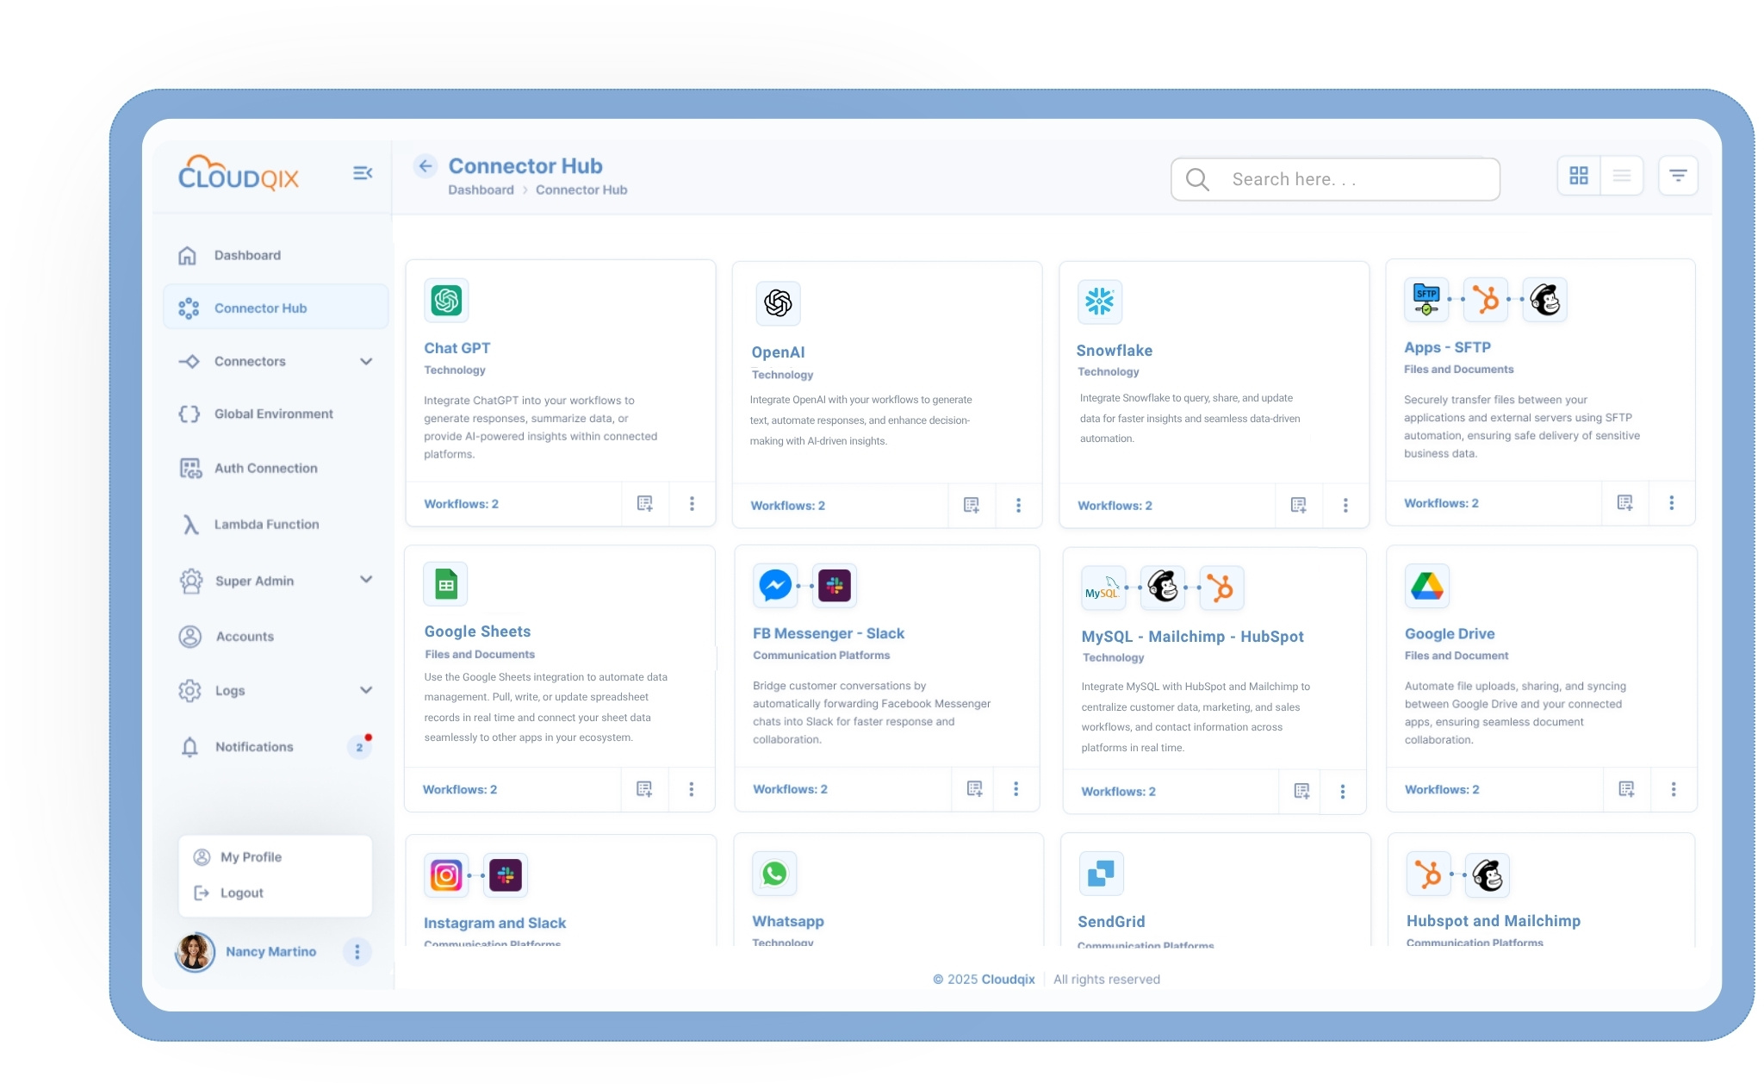Click the Notifications bell icon

click(x=190, y=747)
